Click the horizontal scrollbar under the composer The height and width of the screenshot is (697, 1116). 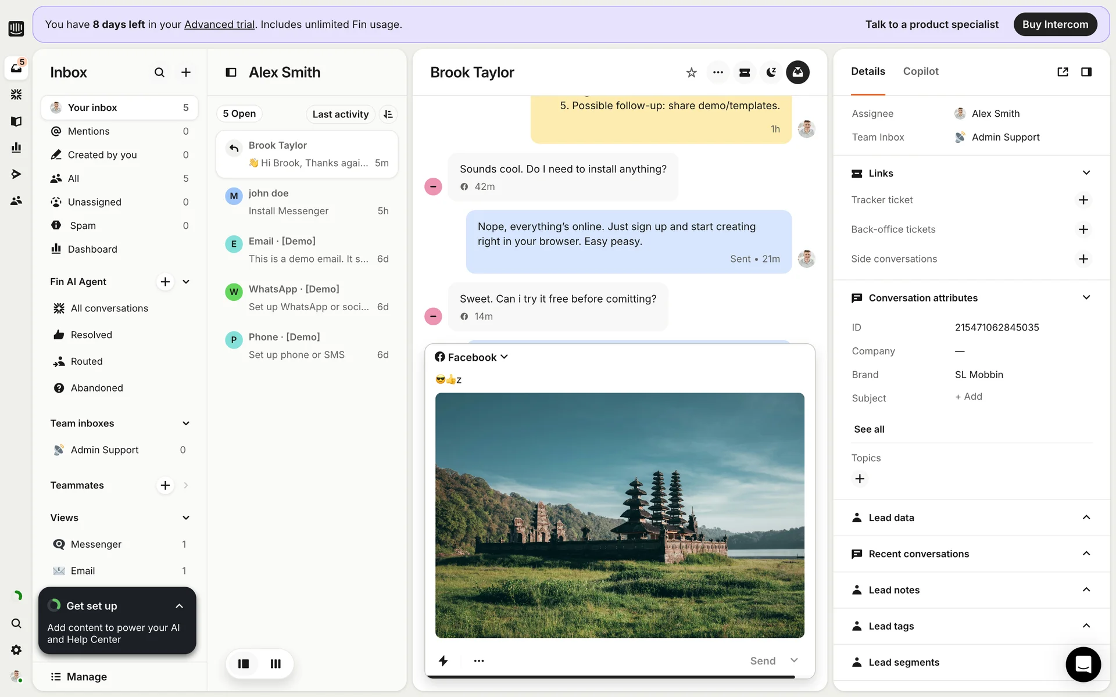click(x=610, y=677)
